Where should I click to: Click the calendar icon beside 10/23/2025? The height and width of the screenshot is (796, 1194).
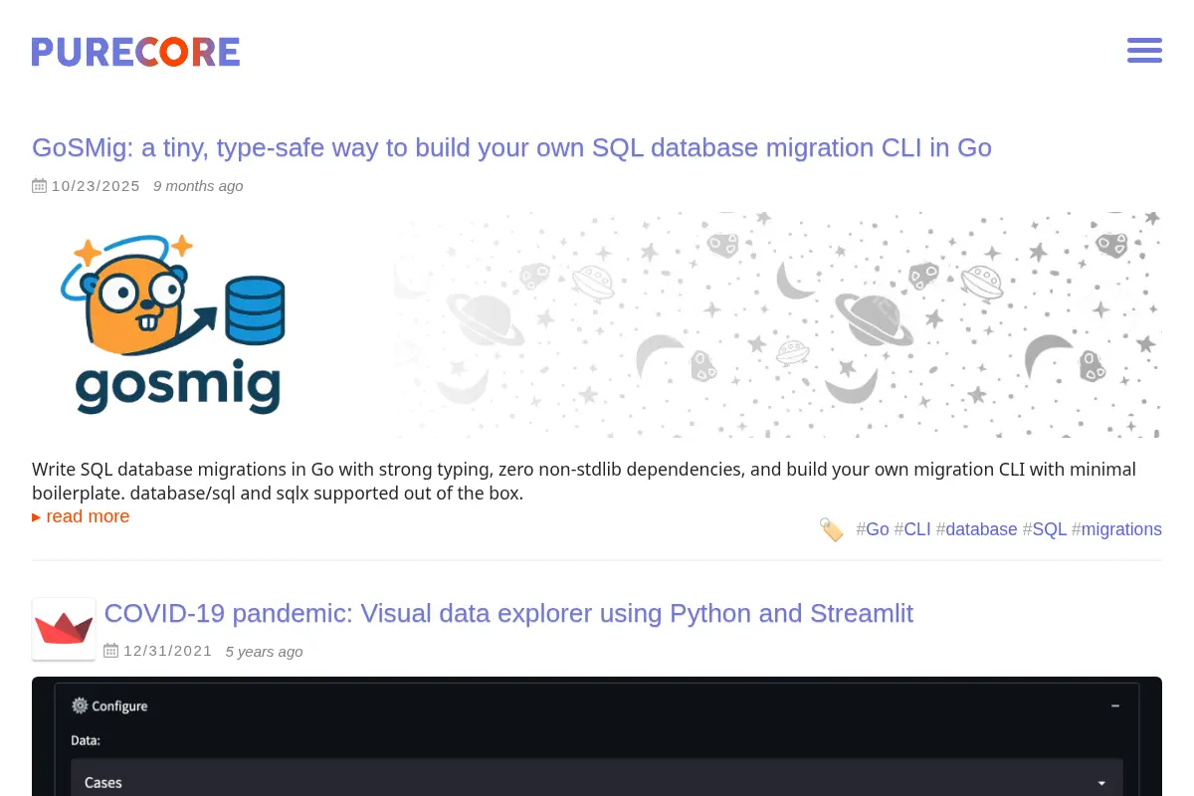(x=40, y=186)
